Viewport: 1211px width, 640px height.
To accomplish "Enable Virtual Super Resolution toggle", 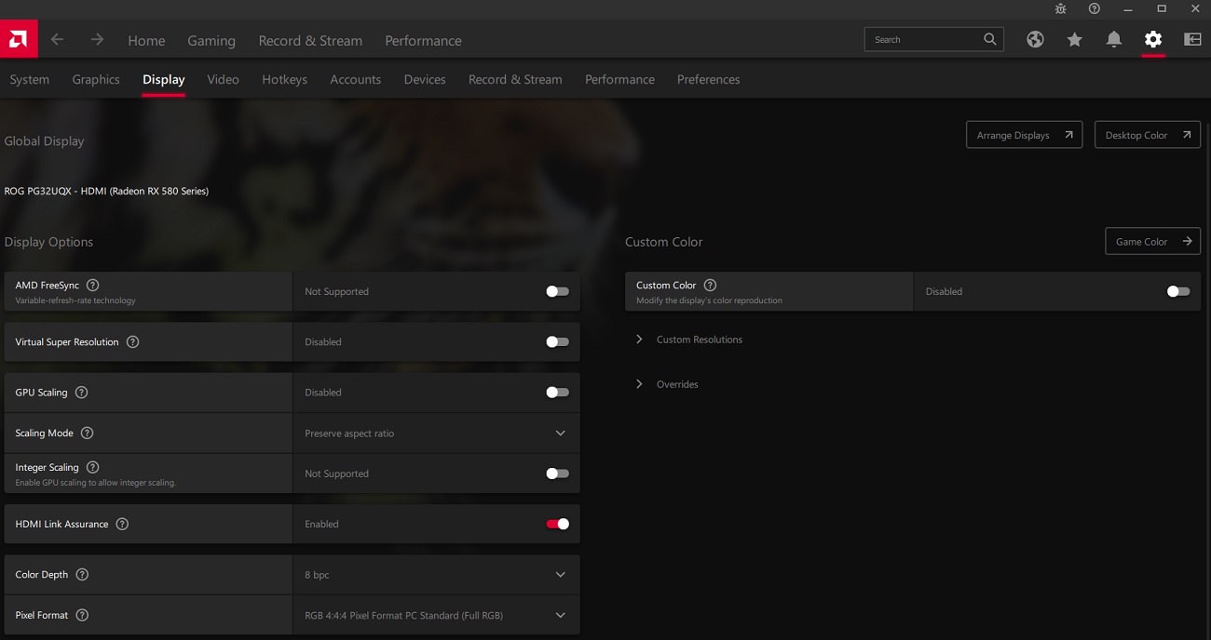I will point(557,342).
